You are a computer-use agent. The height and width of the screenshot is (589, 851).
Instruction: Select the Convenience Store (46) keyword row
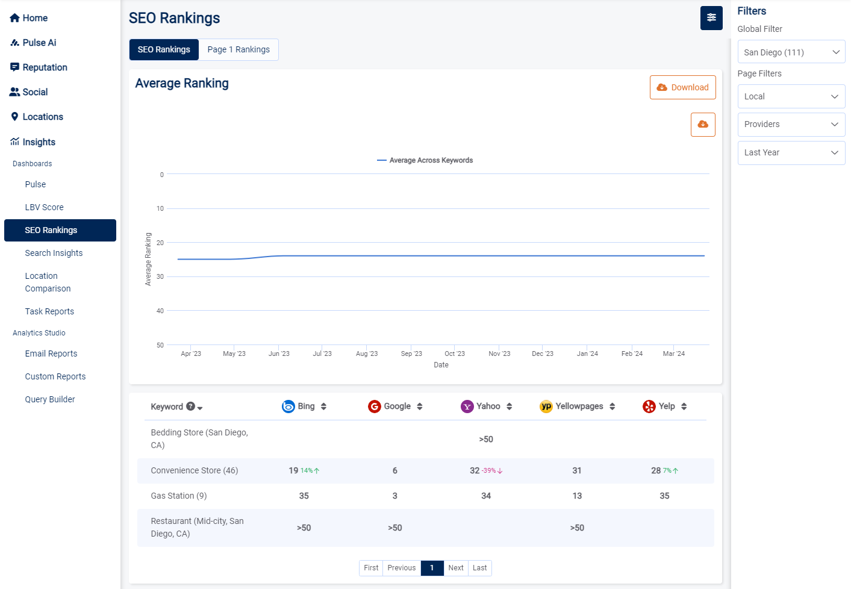[195, 471]
